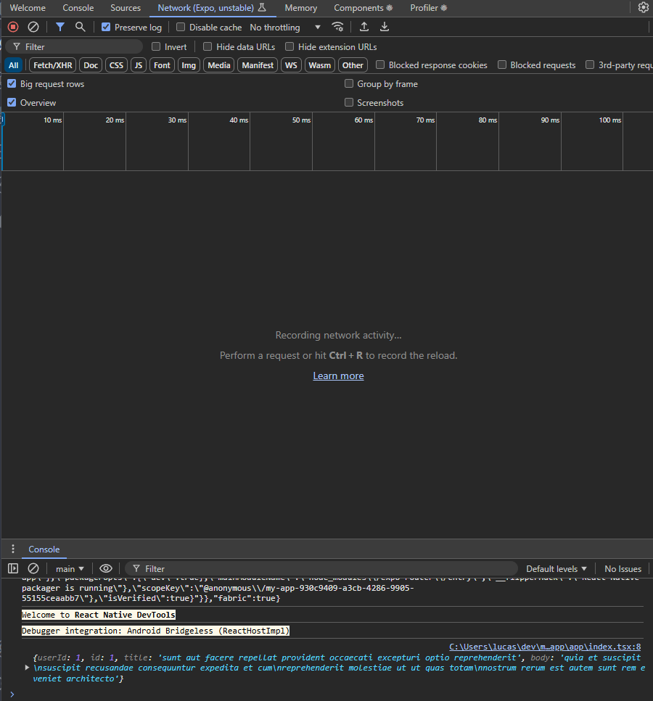
Task: Enable Group by frame
Action: pos(349,83)
